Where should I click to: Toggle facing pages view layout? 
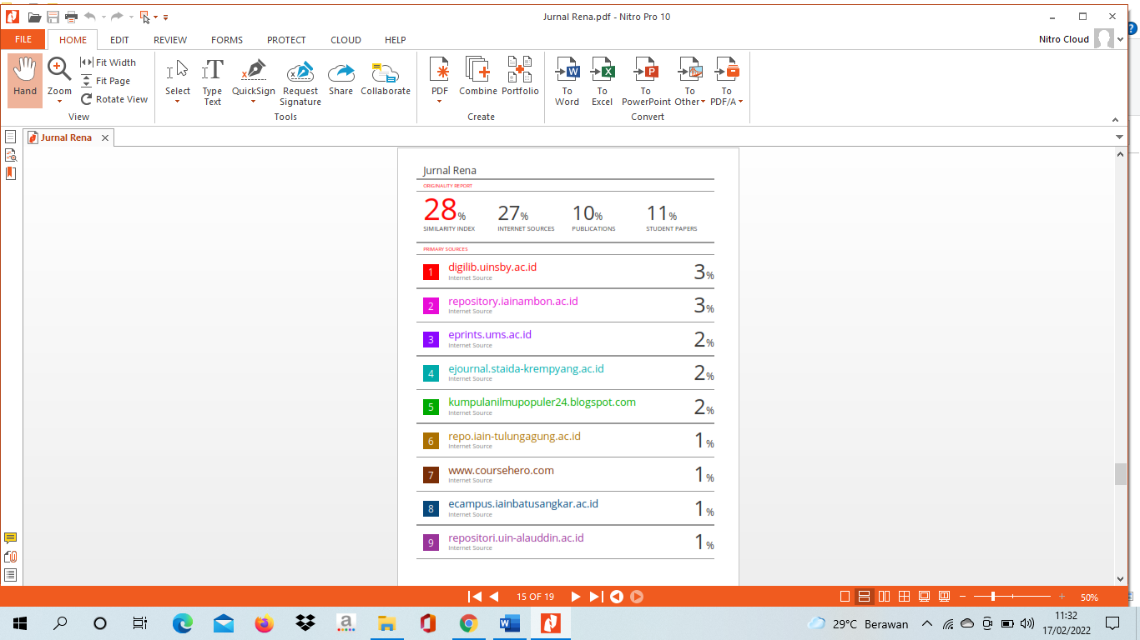coord(884,597)
